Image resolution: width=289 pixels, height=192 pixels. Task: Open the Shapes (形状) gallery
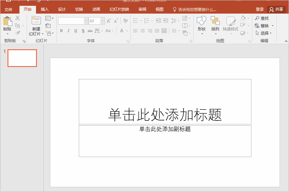coord(201,21)
